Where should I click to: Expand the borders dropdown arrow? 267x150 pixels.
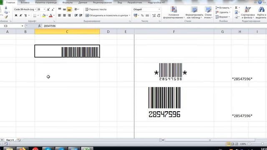[x=38, y=15]
